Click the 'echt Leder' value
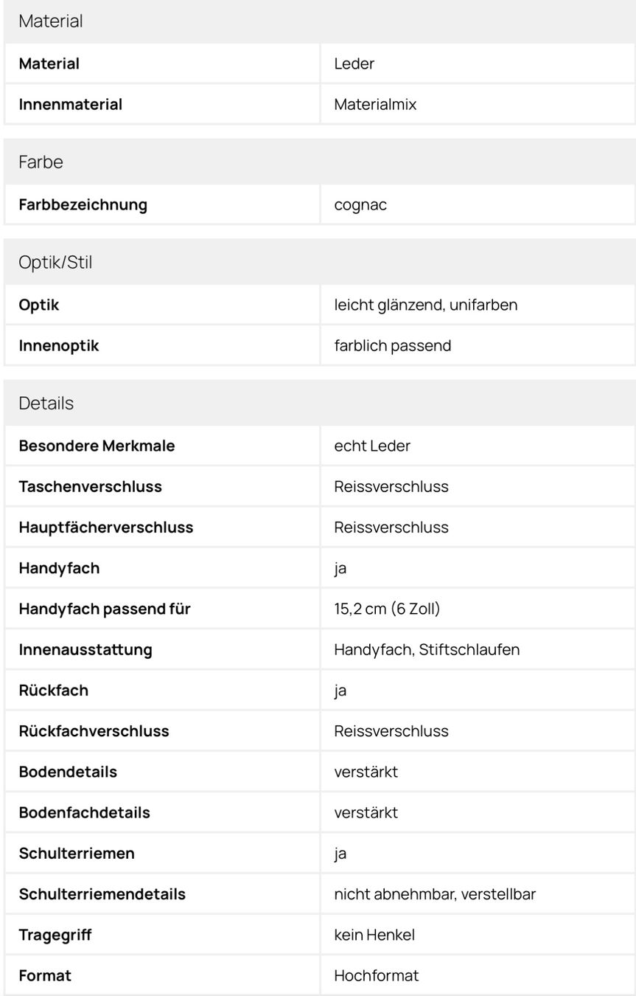Image resolution: width=636 pixels, height=996 pixels. pos(372,446)
